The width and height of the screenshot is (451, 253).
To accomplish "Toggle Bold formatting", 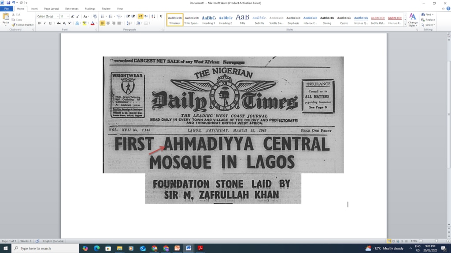I will pyautogui.click(x=39, y=23).
